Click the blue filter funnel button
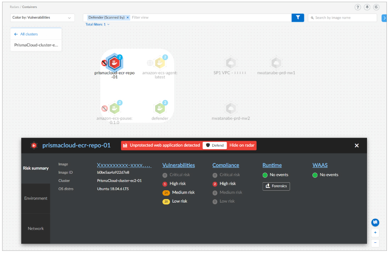Image resolution: width=389 pixels, height=253 pixels. coord(298,17)
